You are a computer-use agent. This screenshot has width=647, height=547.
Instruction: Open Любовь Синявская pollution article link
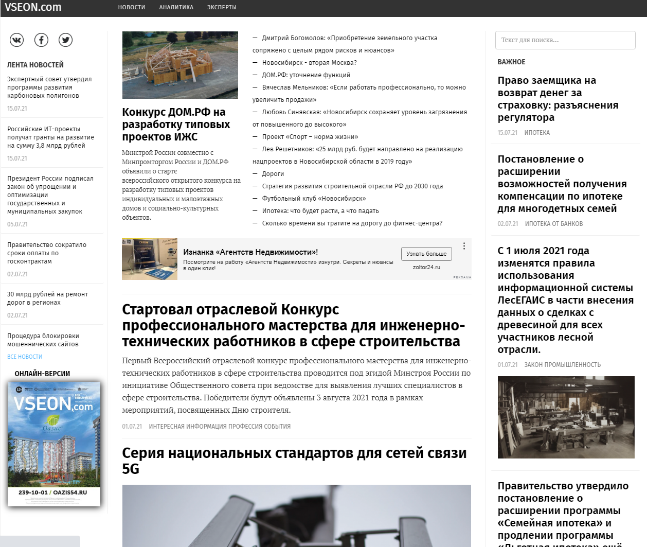click(x=360, y=118)
